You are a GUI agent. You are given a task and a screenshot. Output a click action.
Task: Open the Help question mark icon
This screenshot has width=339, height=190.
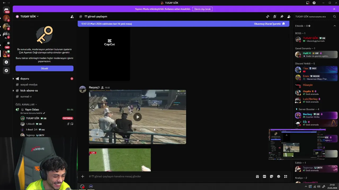[x=314, y=3]
